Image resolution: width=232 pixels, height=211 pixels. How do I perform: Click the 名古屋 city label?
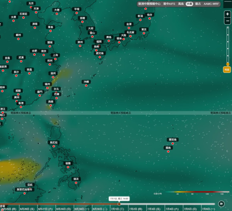point(130,32)
